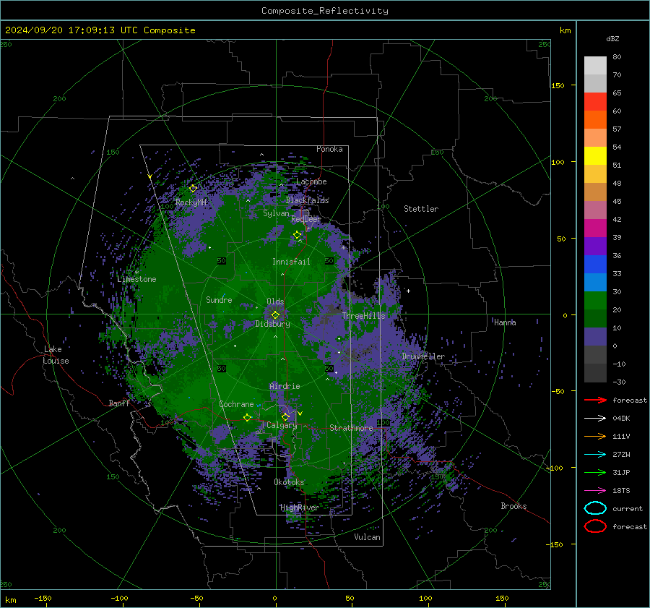Click the Okotoks city label
This screenshot has height=608, width=650.
[x=289, y=482]
